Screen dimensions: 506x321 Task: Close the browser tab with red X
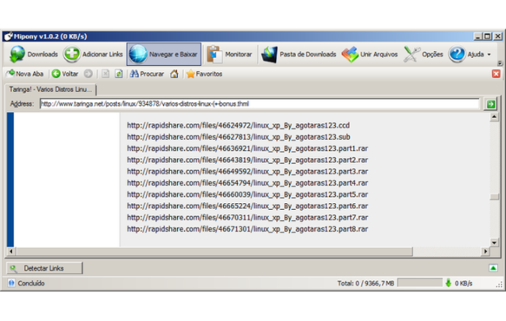click(496, 74)
